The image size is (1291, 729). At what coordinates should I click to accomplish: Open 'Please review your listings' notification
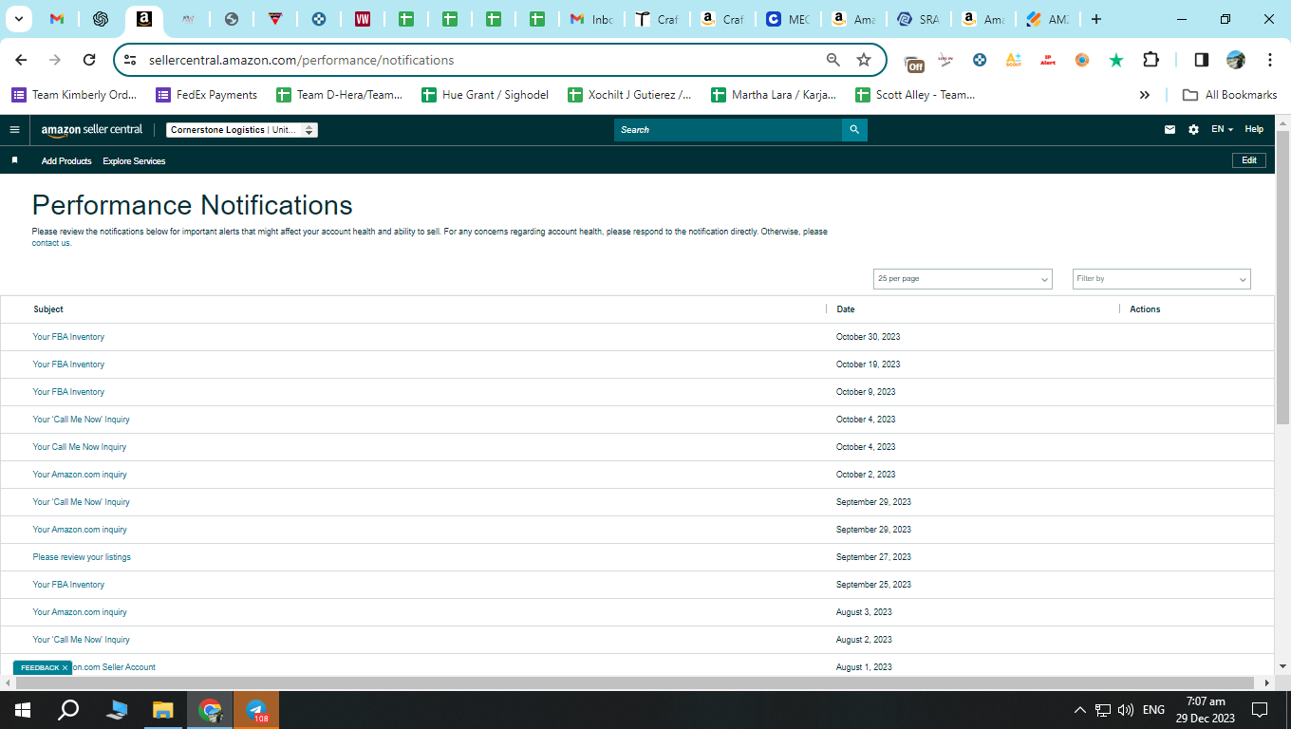click(82, 557)
